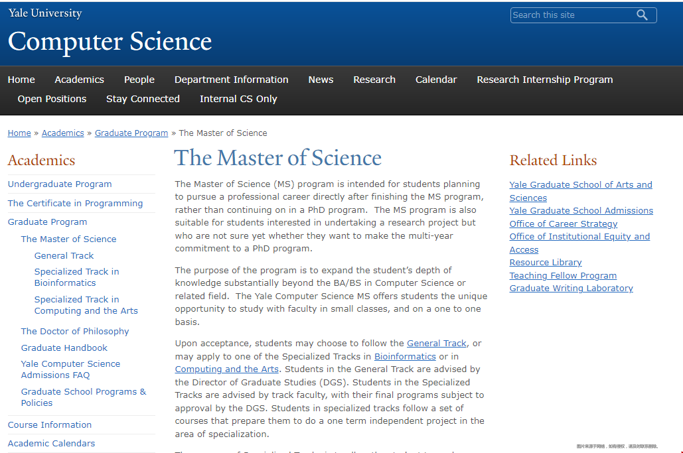
Task: Select Internal CS Only in navigation
Action: coord(238,99)
